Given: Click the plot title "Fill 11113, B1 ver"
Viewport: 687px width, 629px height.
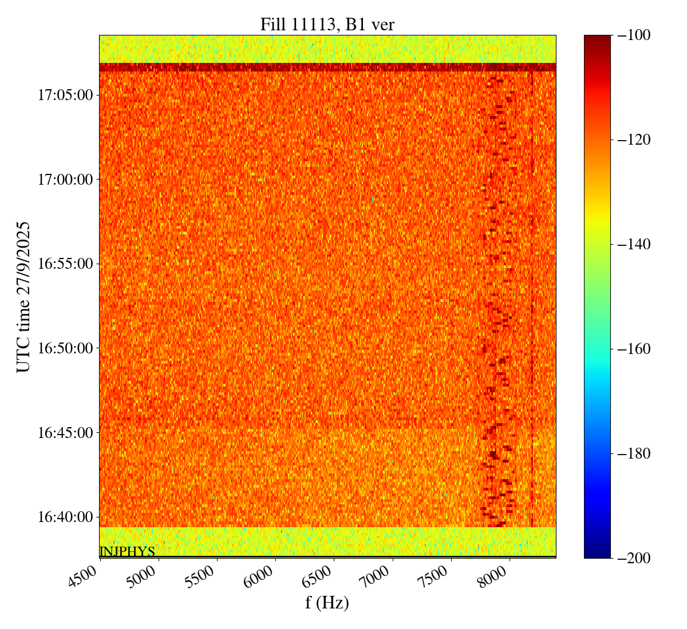Looking at the screenshot, I should (x=327, y=24).
